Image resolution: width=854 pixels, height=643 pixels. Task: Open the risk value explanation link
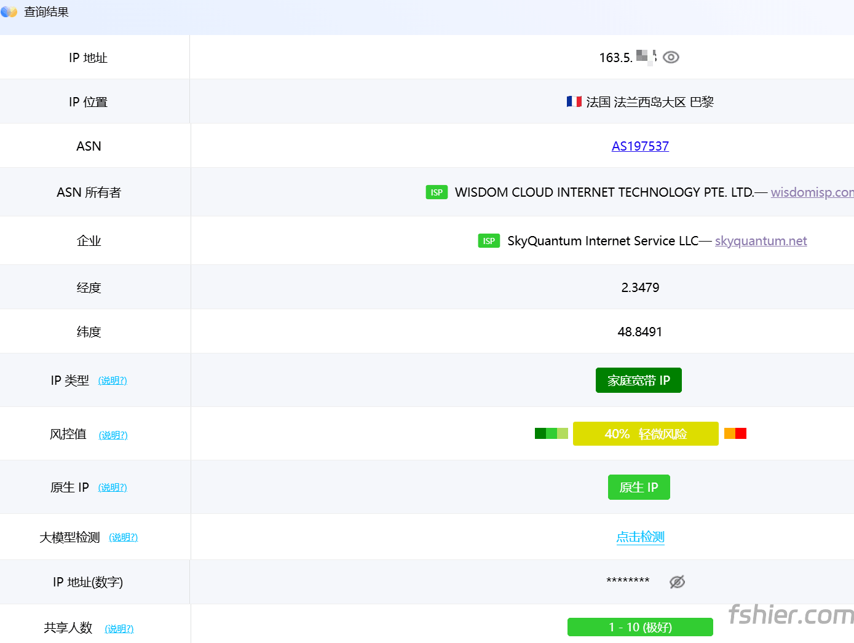(113, 435)
